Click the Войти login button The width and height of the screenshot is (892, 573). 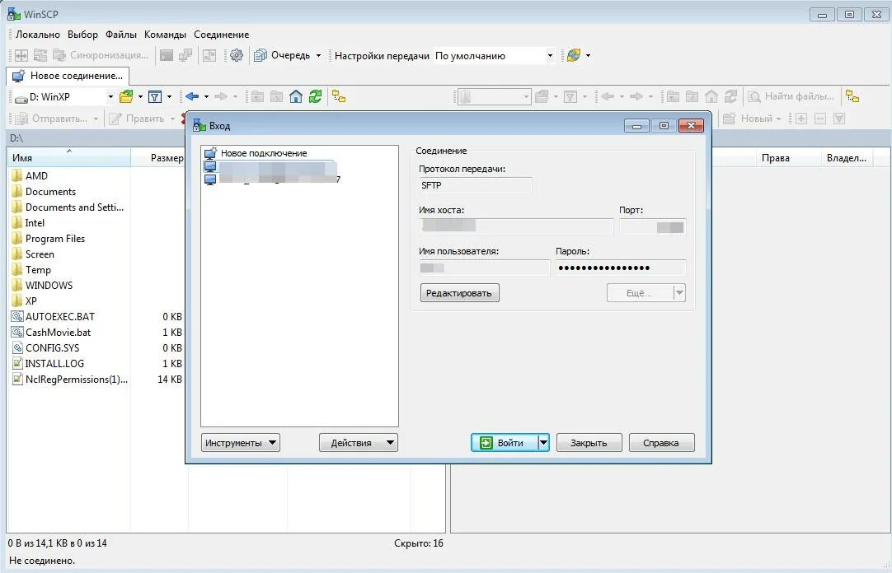point(505,443)
